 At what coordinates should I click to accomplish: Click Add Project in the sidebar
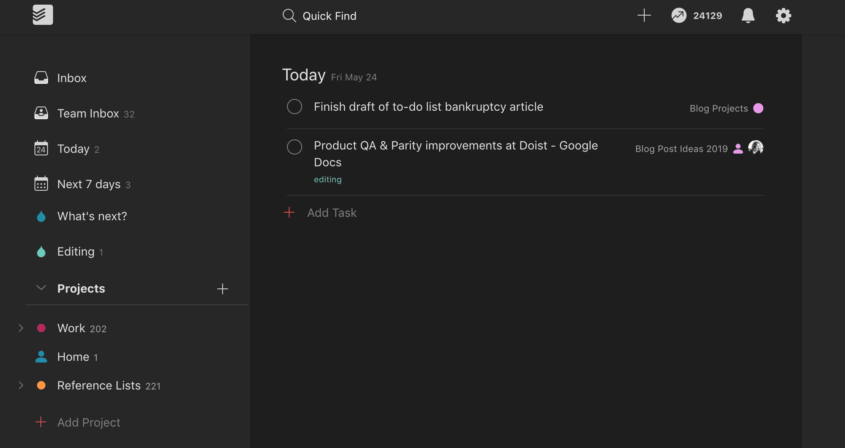click(88, 422)
